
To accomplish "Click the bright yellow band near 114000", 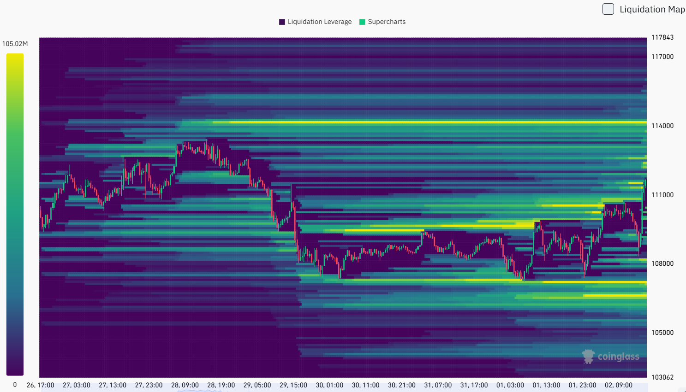I will pyautogui.click(x=415, y=123).
